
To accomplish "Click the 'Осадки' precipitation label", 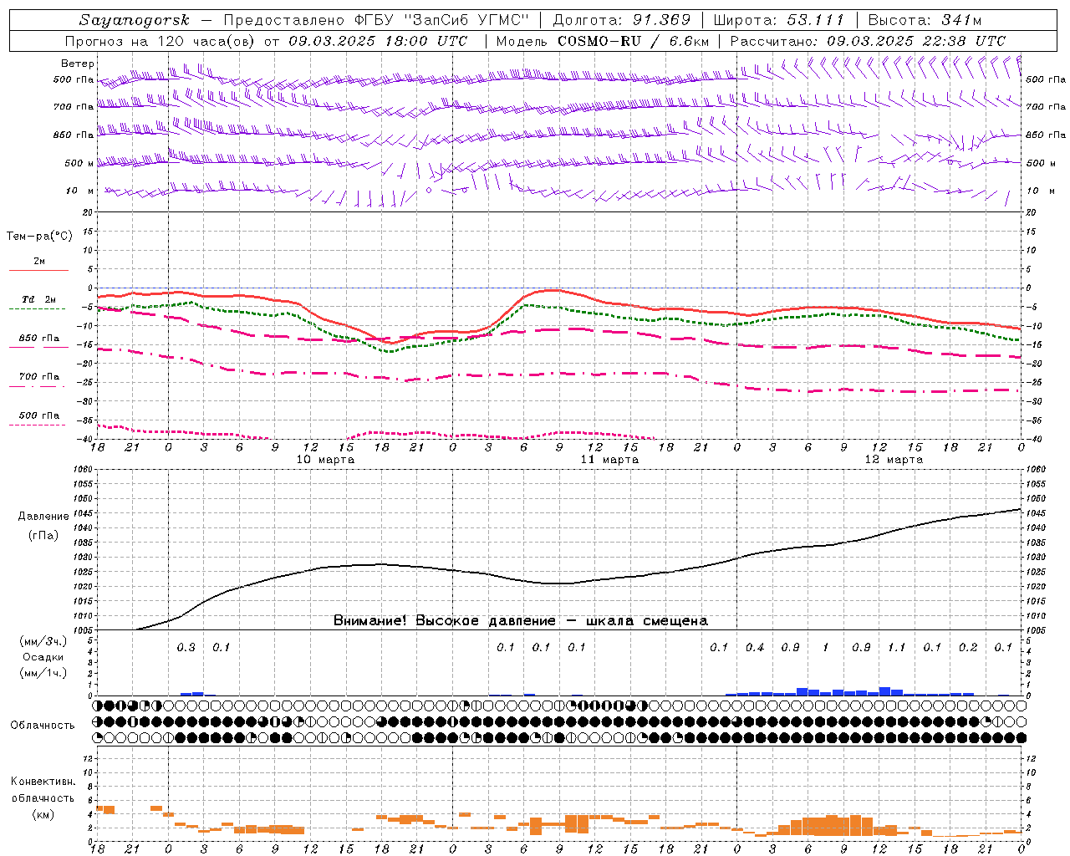I will point(43,657).
